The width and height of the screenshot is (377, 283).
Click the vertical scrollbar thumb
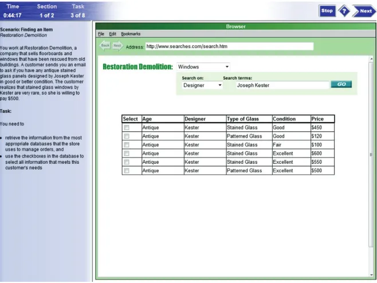(371, 154)
